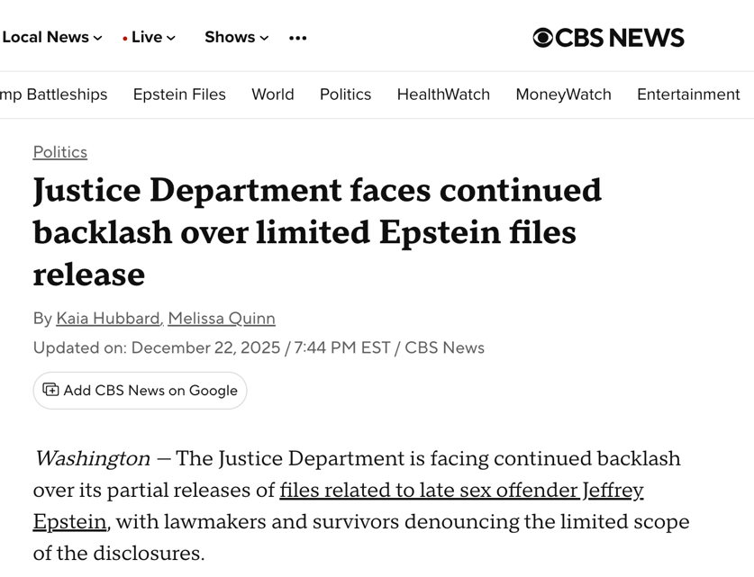This screenshot has width=754, height=577.
Task: Click the article headline text
Action: 317,232
